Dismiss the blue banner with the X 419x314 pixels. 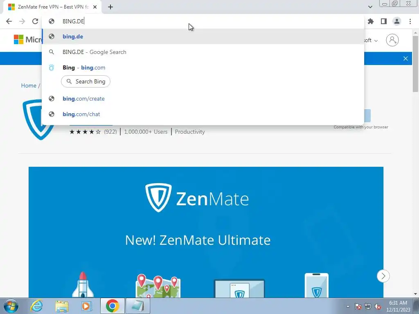[405, 58]
